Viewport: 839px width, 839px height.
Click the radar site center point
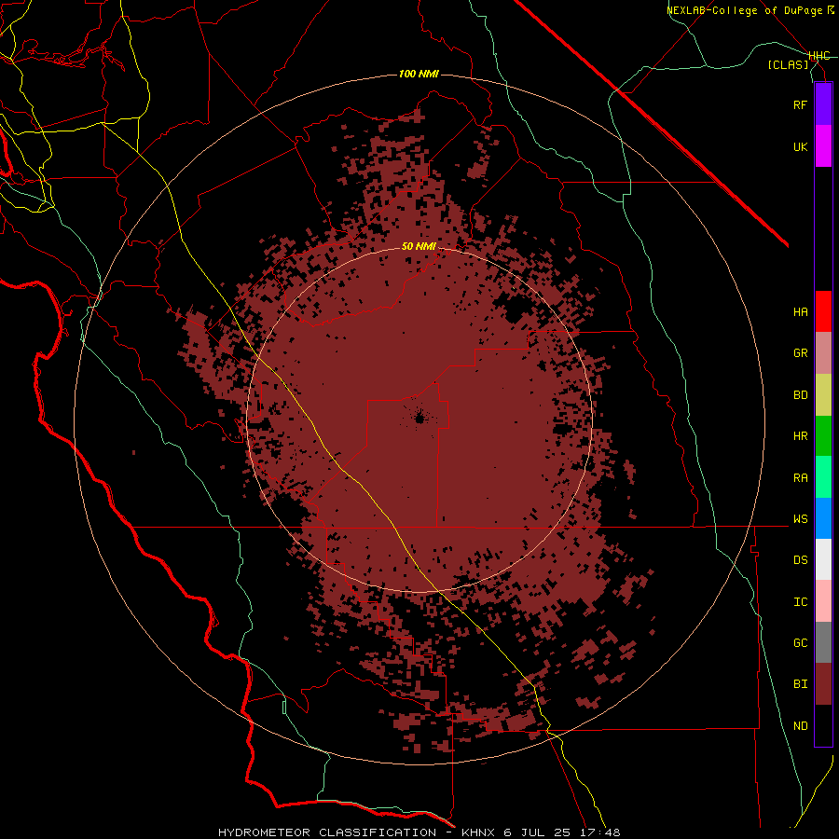[419, 419]
